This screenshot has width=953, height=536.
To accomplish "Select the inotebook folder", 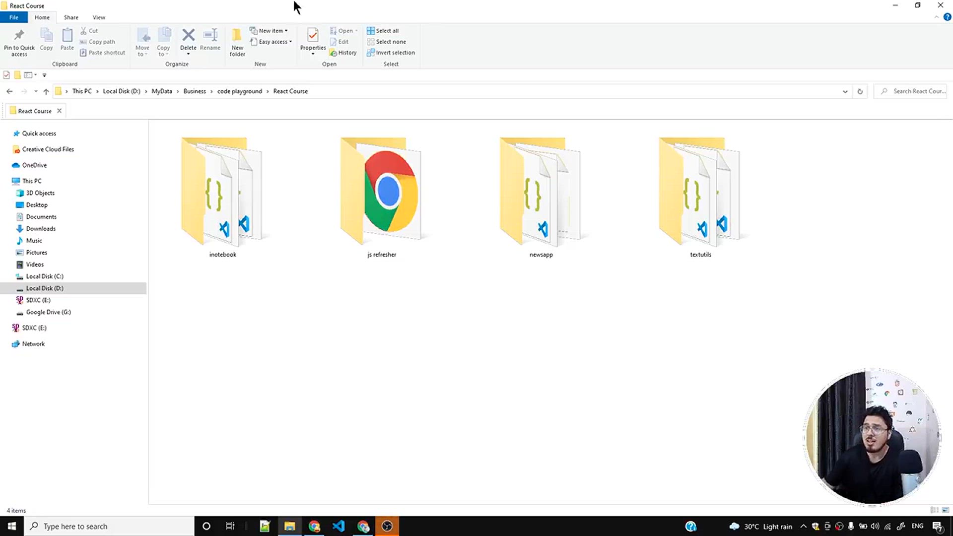I will click(222, 198).
